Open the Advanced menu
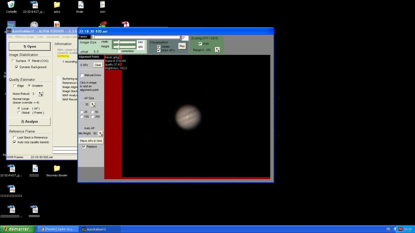Image resolution: width=415 pixels, height=233 pixels. point(53,37)
